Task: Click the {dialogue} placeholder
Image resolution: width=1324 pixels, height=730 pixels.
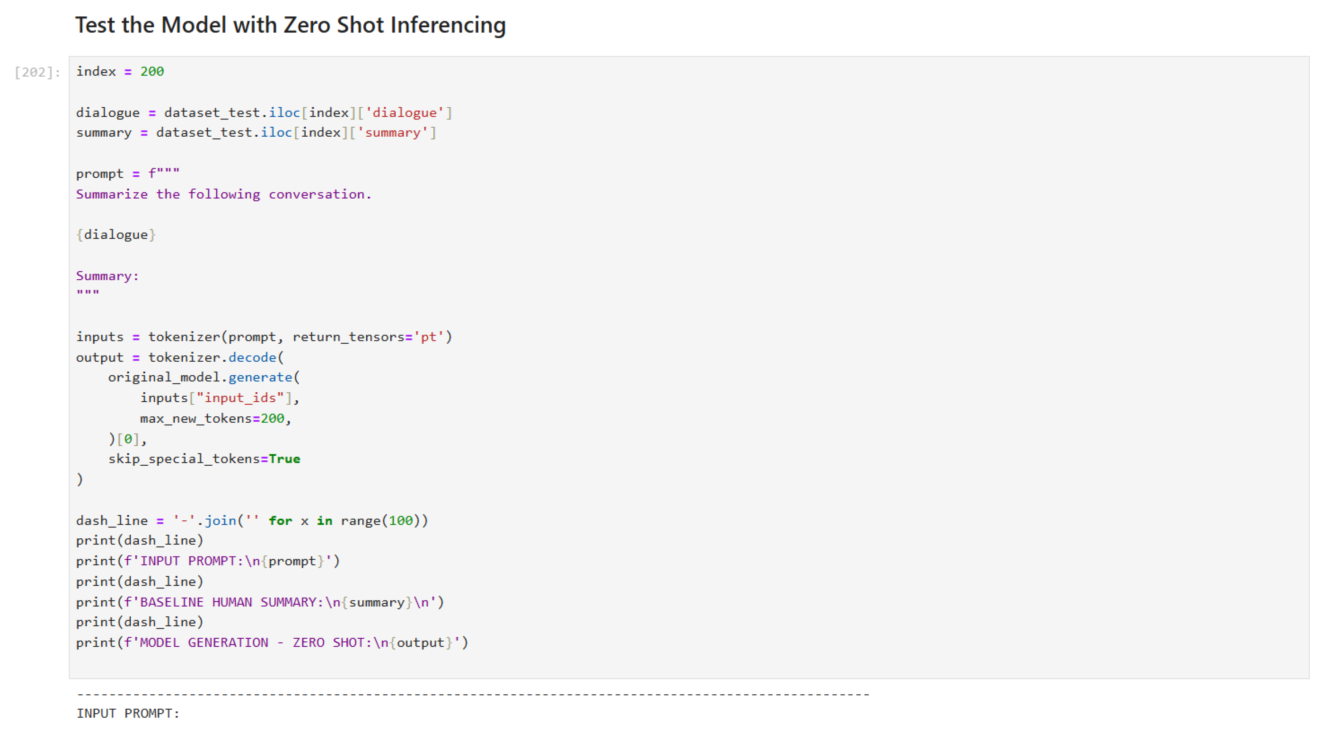Action: (x=116, y=235)
